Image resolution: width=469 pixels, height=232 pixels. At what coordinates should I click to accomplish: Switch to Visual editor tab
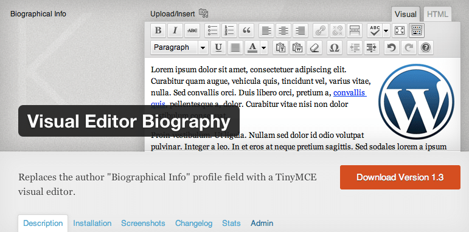point(406,14)
